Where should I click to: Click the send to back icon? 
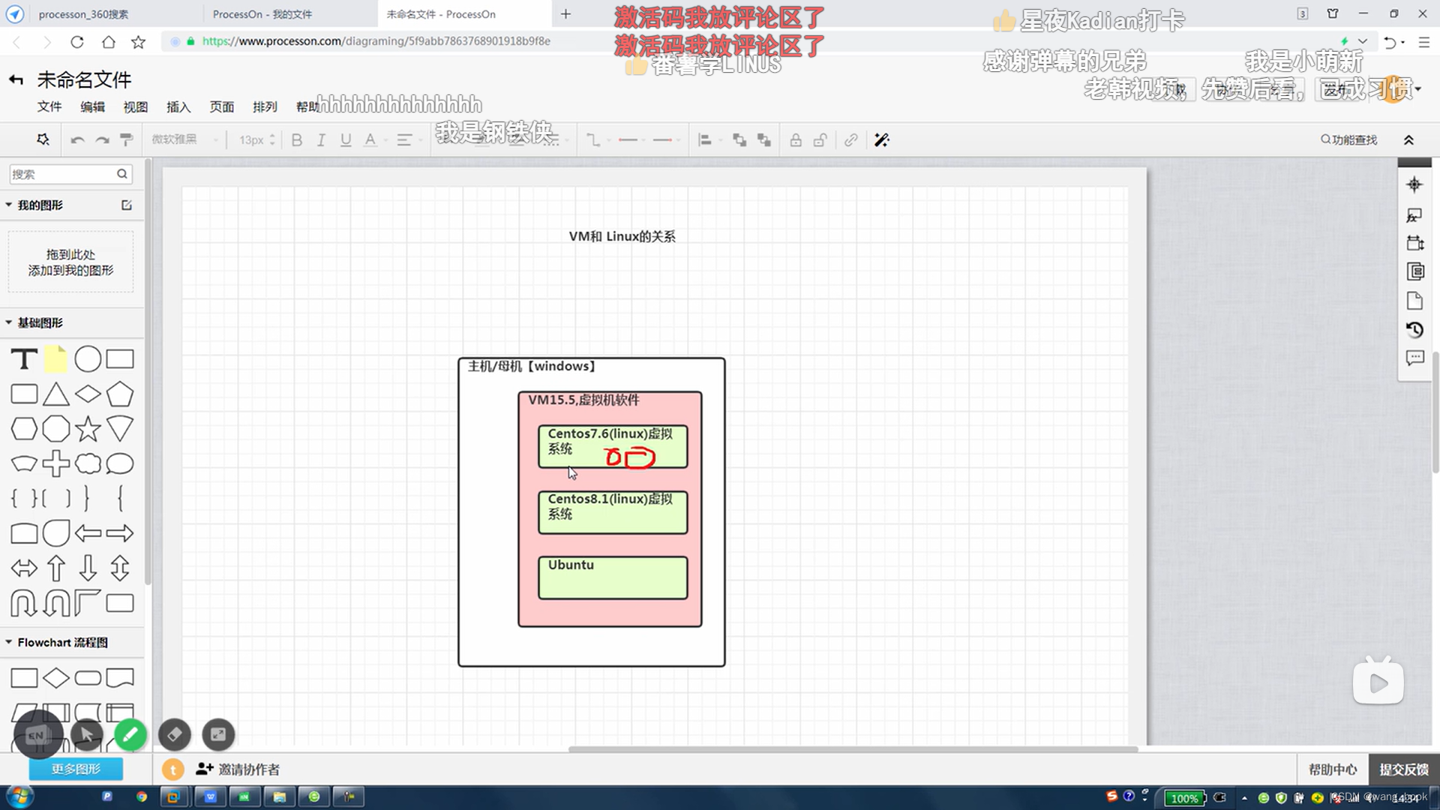(x=764, y=140)
